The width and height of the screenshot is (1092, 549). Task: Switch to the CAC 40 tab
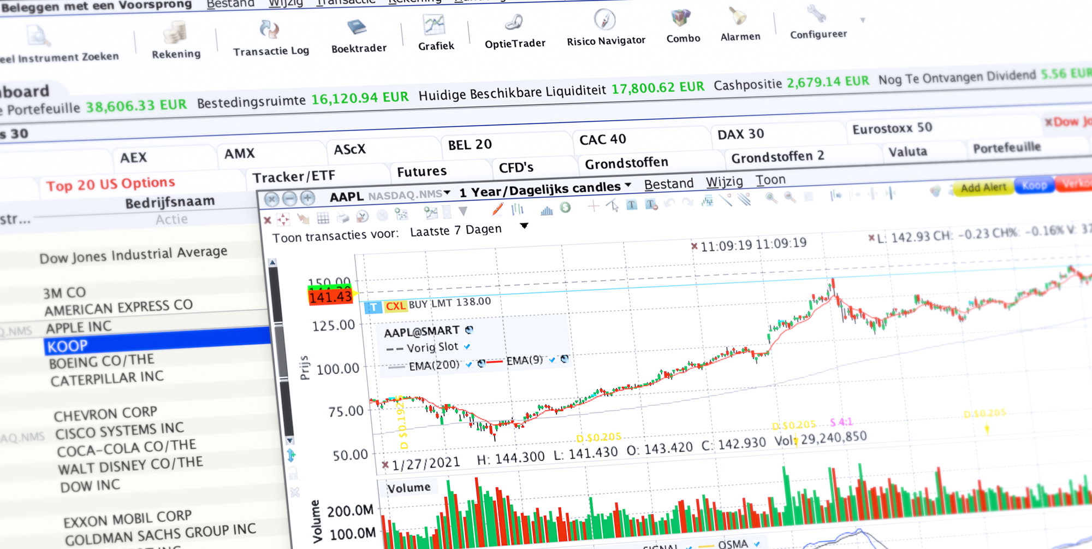coord(603,140)
